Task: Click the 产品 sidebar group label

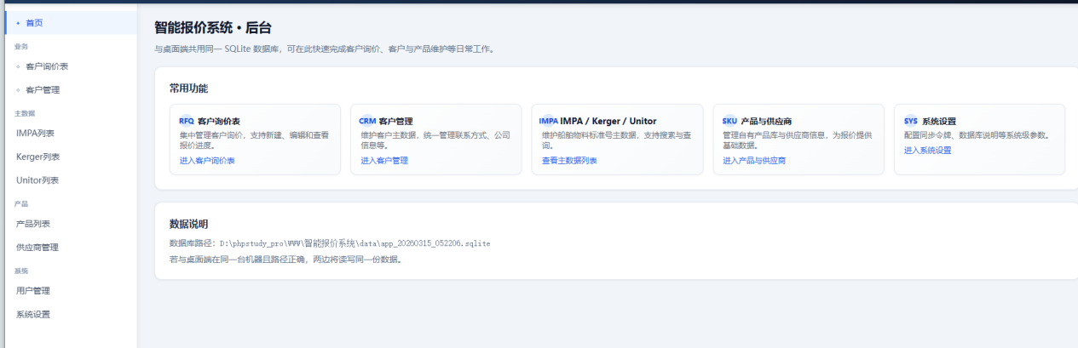Action: coord(21,204)
